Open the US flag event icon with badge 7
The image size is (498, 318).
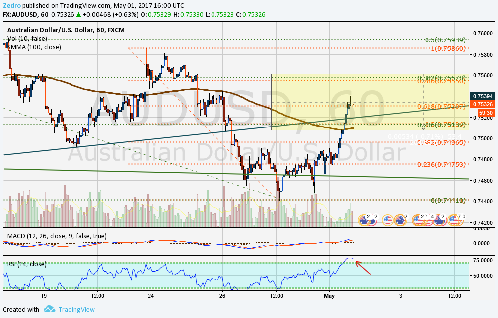[453, 220]
